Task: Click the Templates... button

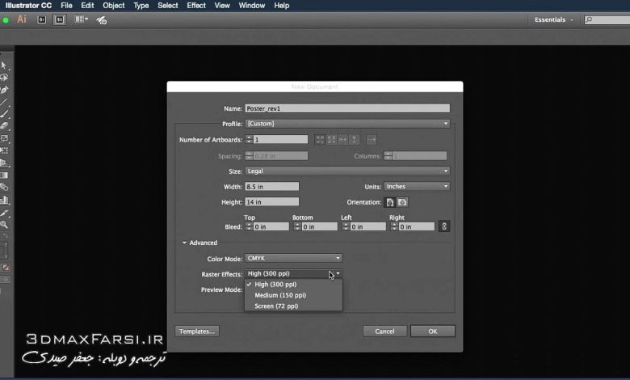Action: click(x=197, y=331)
